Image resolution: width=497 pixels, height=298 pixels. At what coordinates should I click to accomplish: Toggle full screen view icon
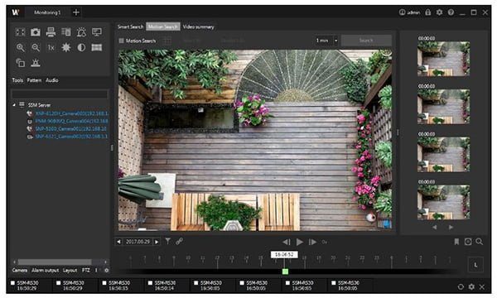20,32
